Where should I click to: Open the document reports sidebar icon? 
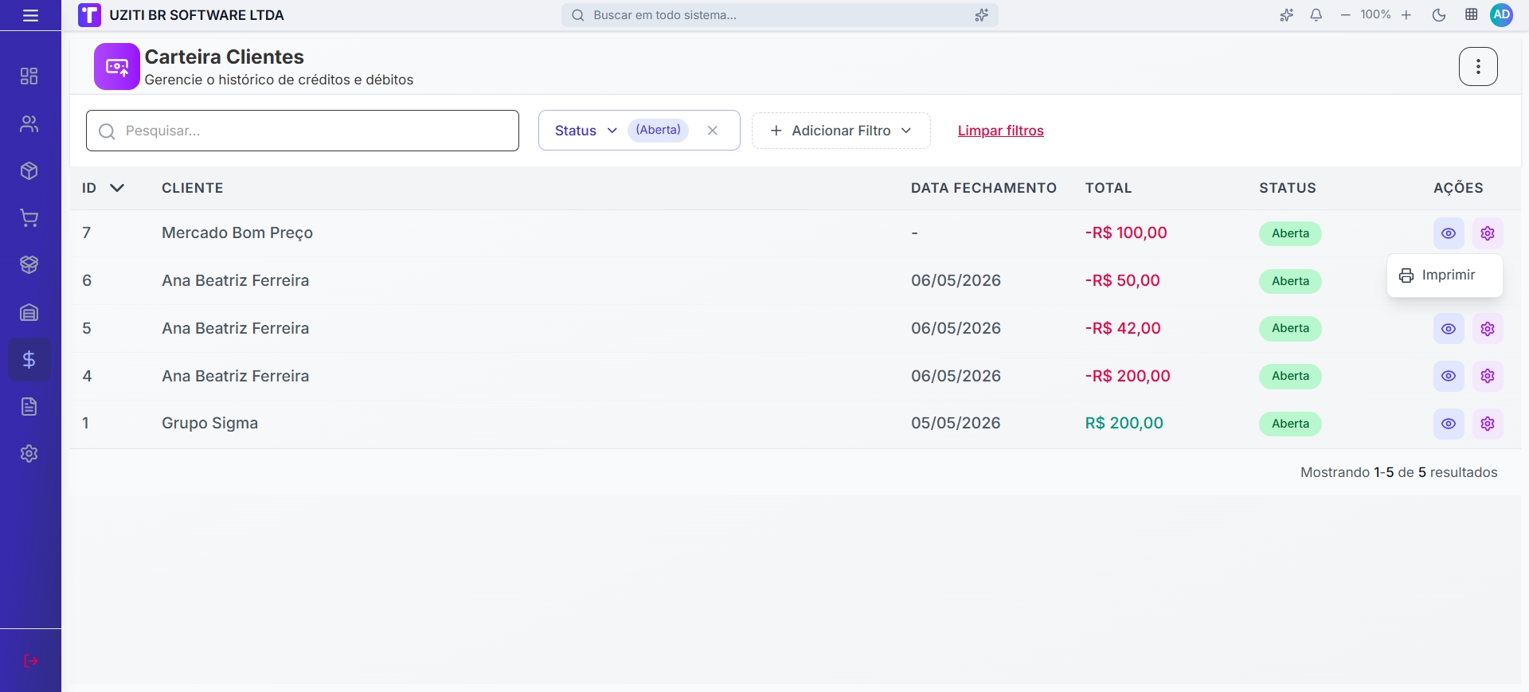tap(29, 407)
